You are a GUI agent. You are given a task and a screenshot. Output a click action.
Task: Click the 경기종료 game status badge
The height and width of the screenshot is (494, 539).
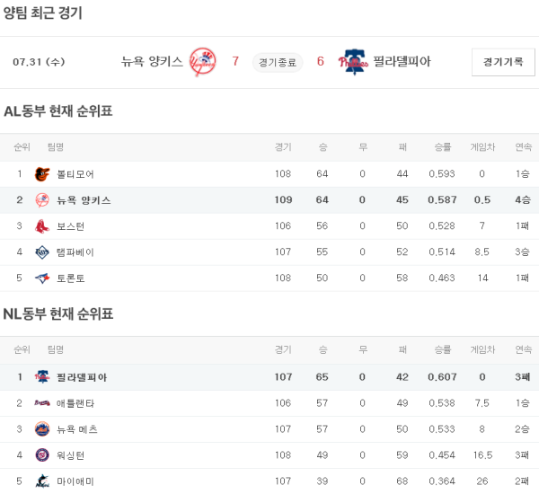point(277,62)
